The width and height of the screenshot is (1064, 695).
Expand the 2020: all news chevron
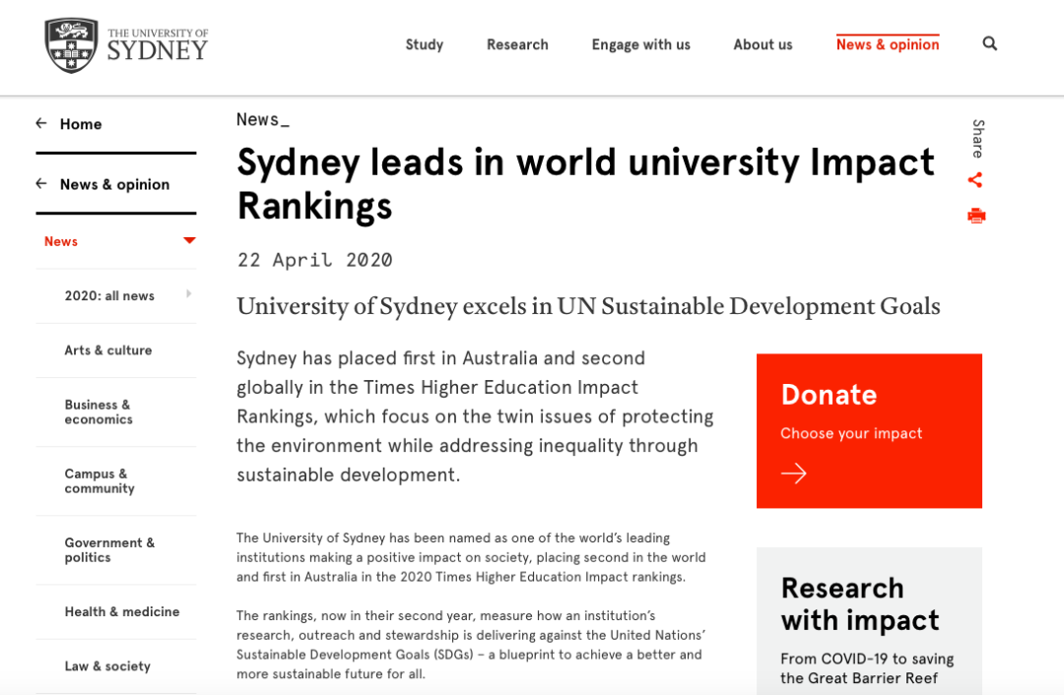tap(188, 293)
